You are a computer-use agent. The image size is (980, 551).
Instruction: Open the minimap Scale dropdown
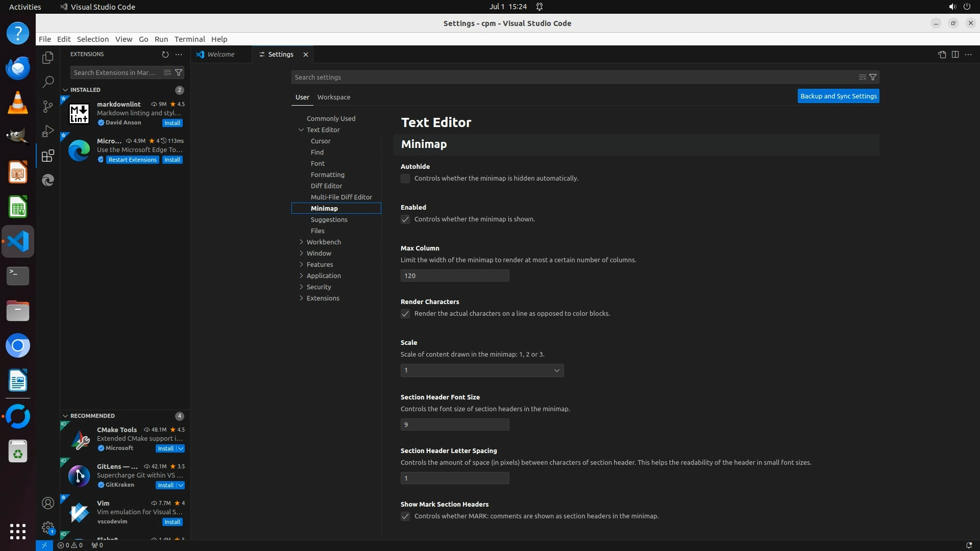tap(482, 370)
